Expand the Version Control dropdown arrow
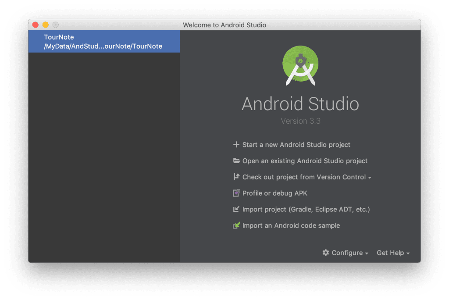Image resolution: width=449 pixels, height=300 pixels. [x=370, y=178]
